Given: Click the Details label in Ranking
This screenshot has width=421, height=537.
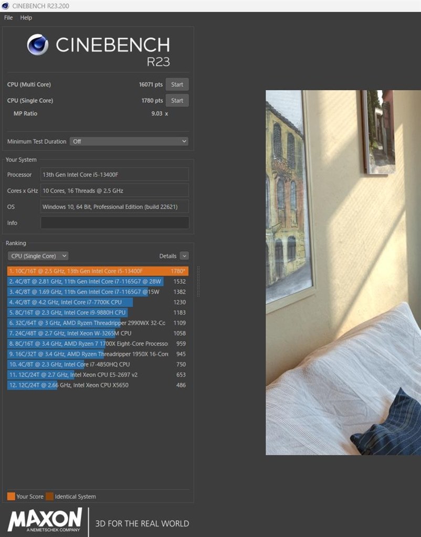Looking at the screenshot, I should click(x=167, y=256).
